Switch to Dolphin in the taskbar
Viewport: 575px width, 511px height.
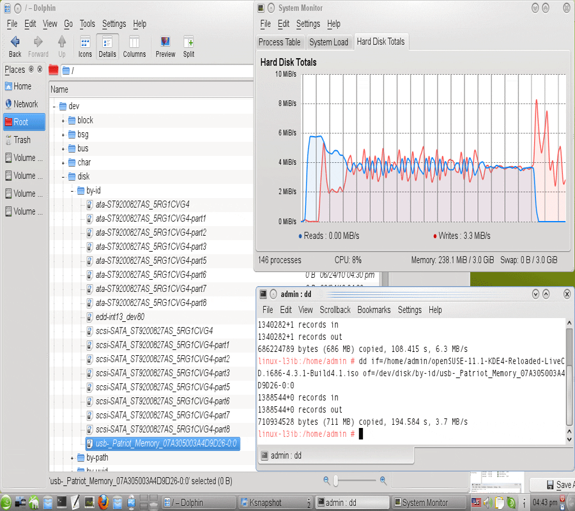point(199,503)
